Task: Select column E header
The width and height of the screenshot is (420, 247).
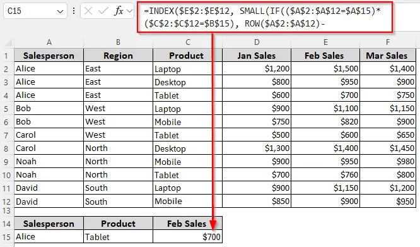Action: click(x=325, y=42)
